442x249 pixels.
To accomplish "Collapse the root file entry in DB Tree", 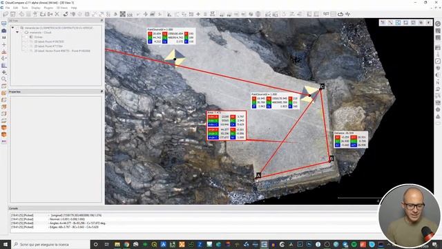I will click(12, 28).
